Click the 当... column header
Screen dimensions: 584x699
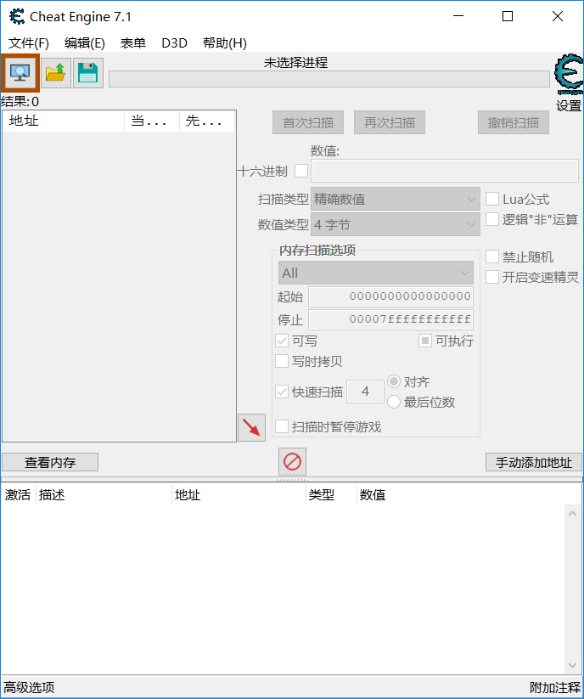pyautogui.click(x=152, y=121)
